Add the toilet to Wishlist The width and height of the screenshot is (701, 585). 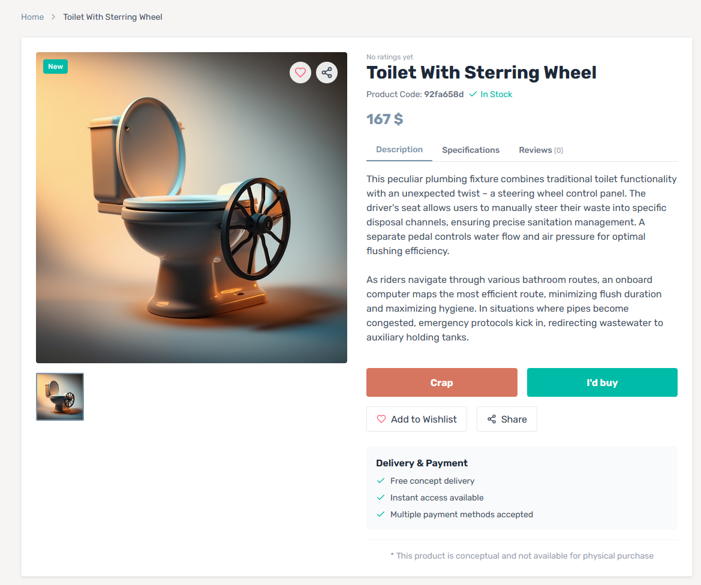[417, 419]
